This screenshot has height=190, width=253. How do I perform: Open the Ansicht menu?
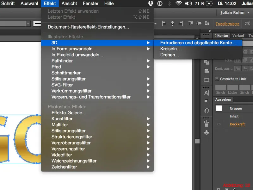click(x=69, y=3)
